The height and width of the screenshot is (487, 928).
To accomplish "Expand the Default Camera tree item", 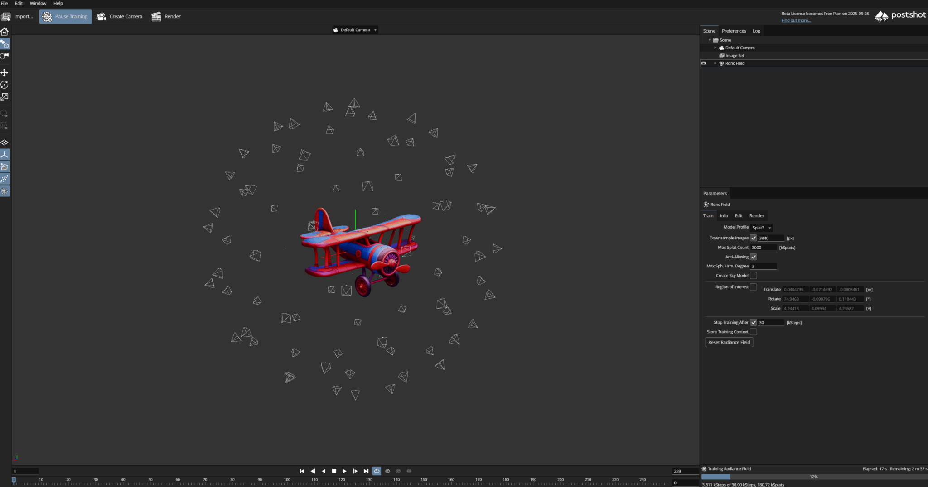I will pos(715,48).
